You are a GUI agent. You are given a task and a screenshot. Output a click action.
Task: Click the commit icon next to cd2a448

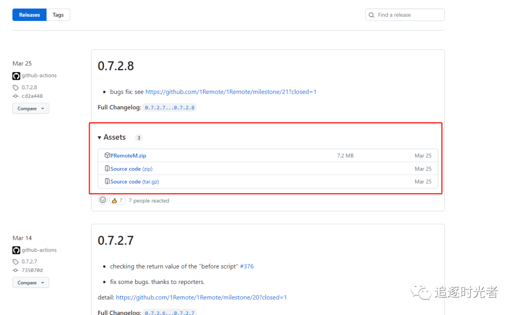(15, 96)
